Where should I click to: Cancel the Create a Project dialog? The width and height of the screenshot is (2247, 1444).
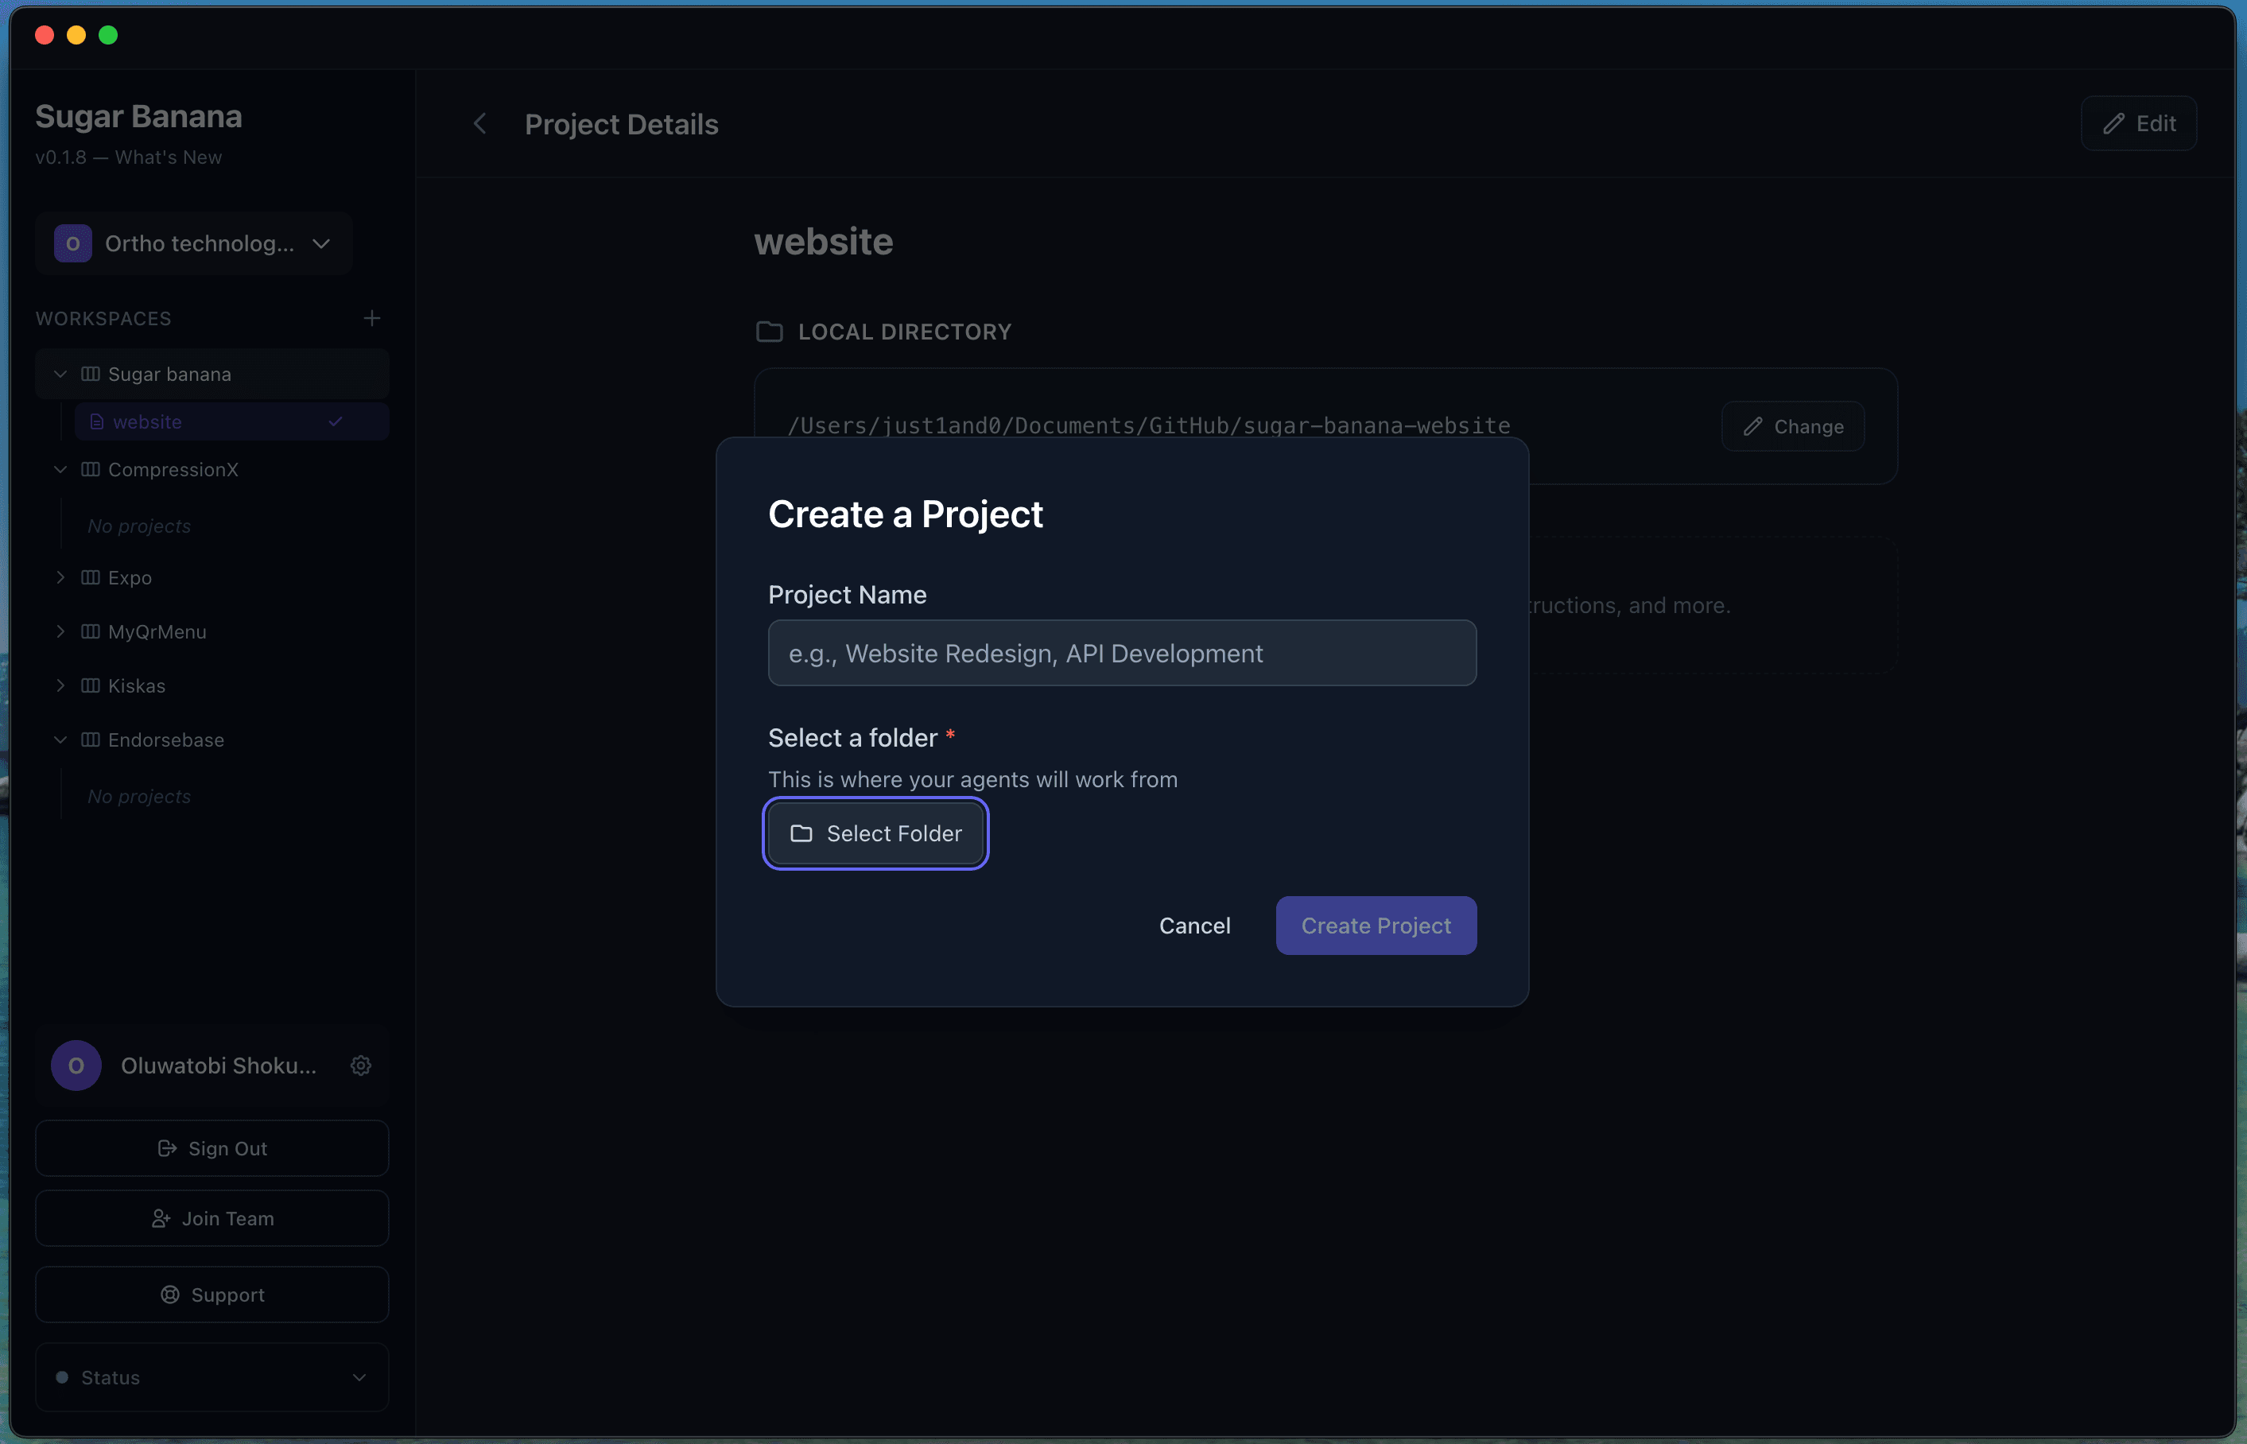(x=1194, y=925)
